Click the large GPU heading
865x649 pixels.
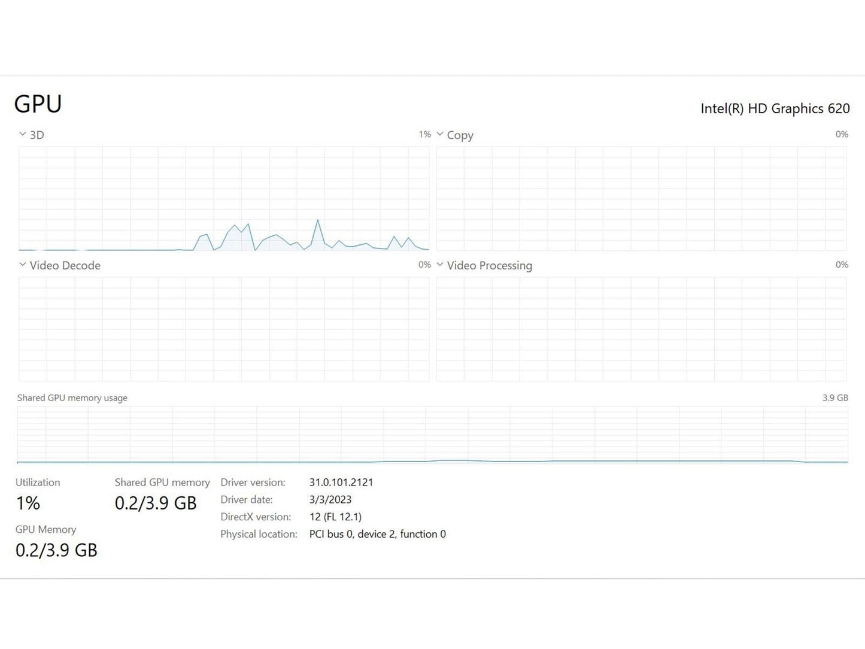point(38,104)
